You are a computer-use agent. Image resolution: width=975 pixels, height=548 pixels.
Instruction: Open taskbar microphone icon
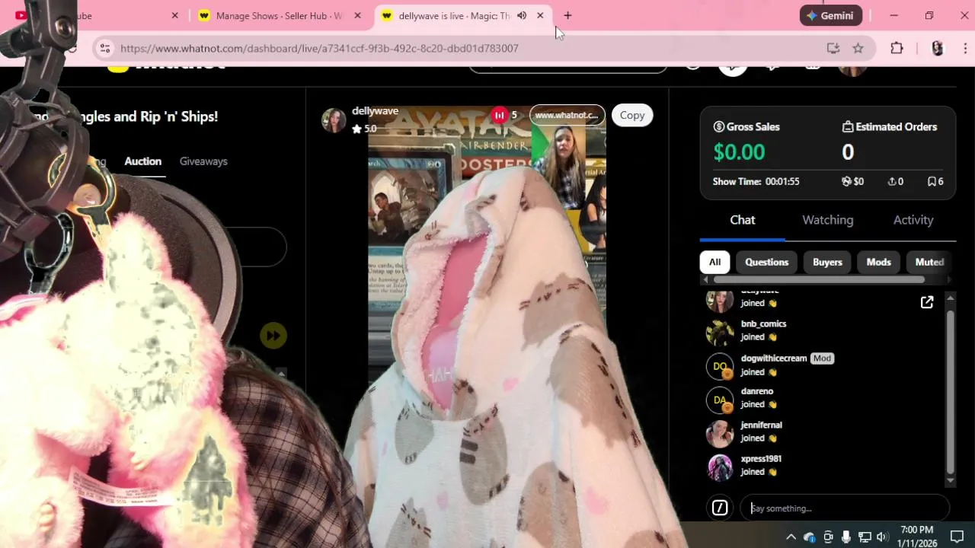click(x=846, y=537)
